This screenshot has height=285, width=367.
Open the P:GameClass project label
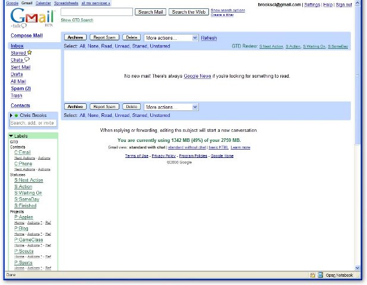tap(29, 240)
